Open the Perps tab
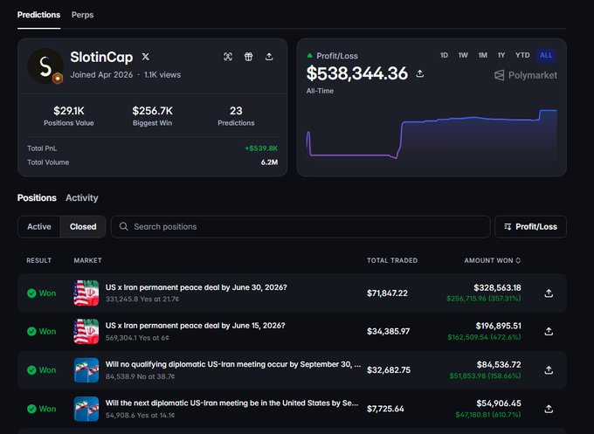Image resolution: width=594 pixels, height=434 pixels. point(83,15)
